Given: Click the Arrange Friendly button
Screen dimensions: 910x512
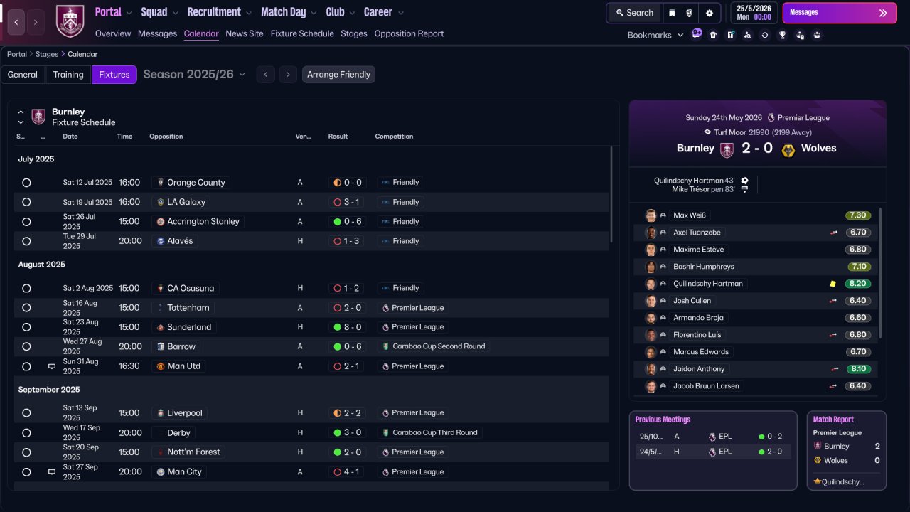Looking at the screenshot, I should [338, 75].
